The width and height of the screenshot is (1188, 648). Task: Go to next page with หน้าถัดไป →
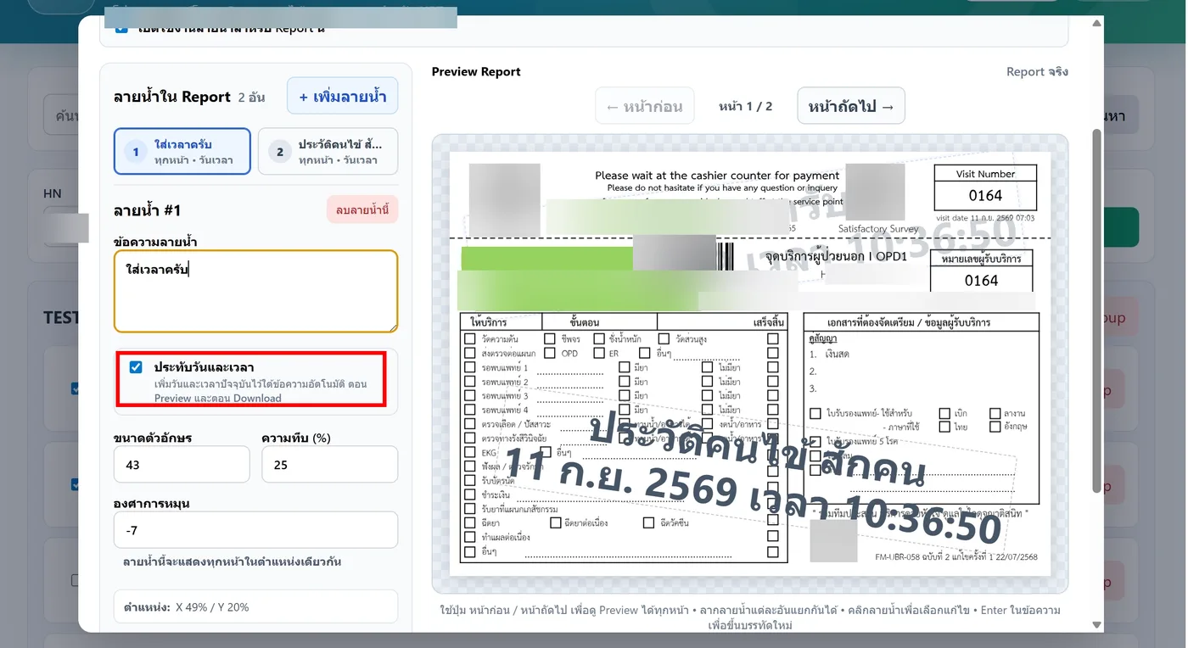[x=851, y=106]
